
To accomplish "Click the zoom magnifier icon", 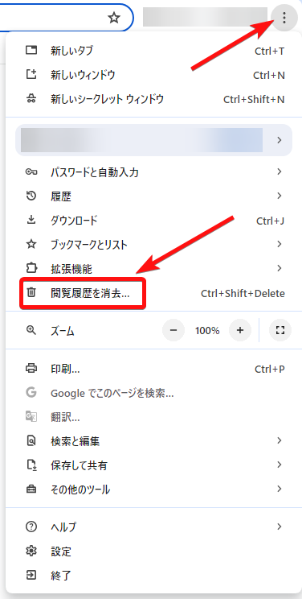I will coord(31,330).
